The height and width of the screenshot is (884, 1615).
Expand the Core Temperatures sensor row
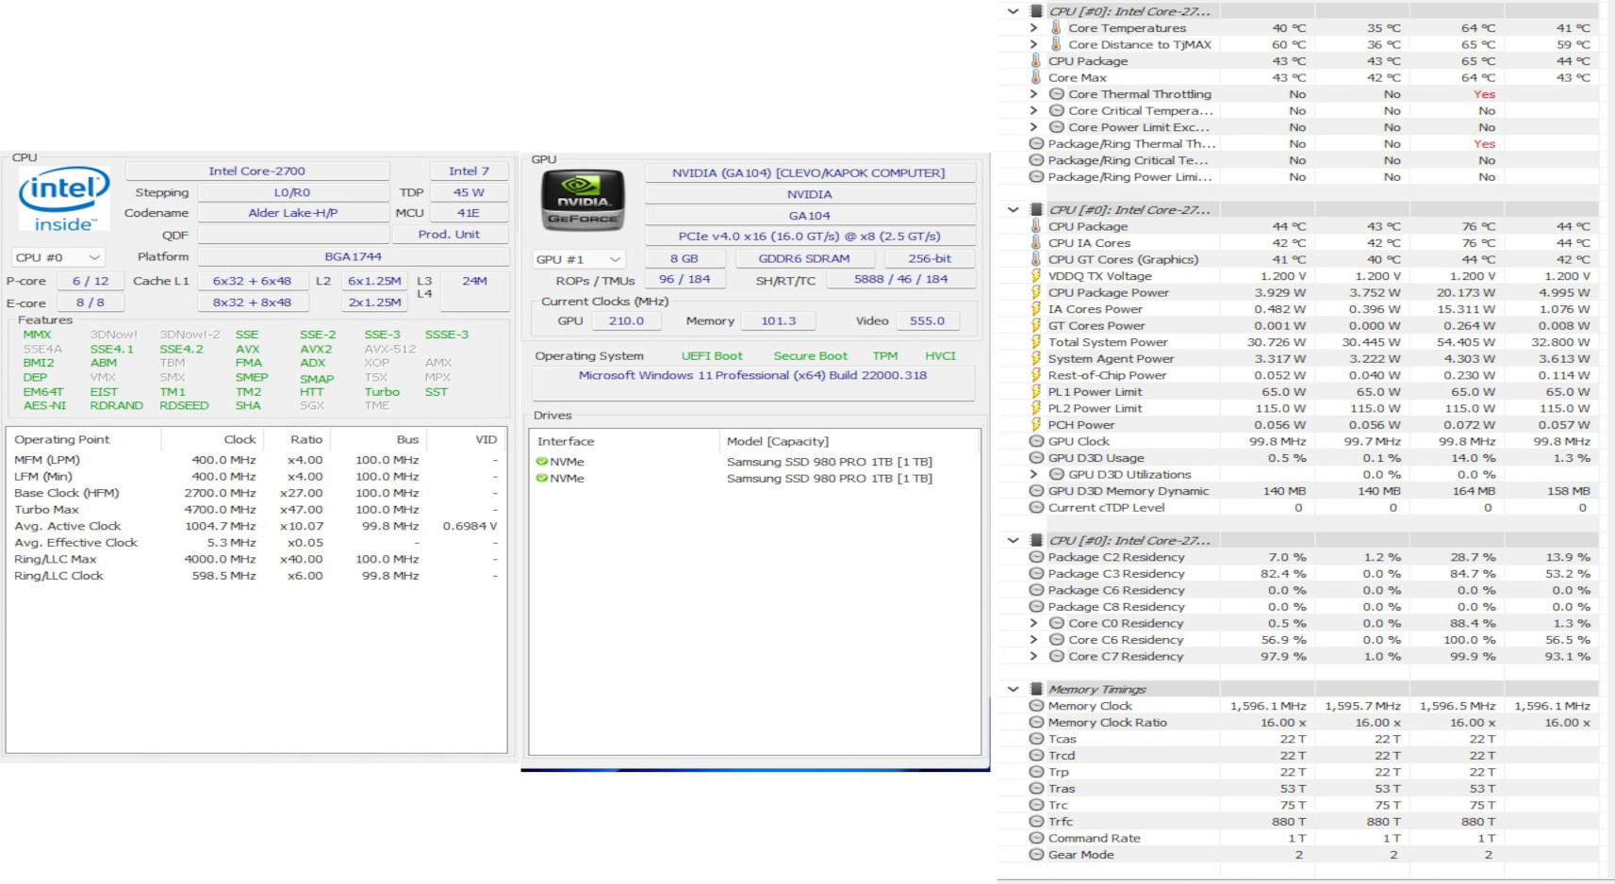pos(1033,28)
